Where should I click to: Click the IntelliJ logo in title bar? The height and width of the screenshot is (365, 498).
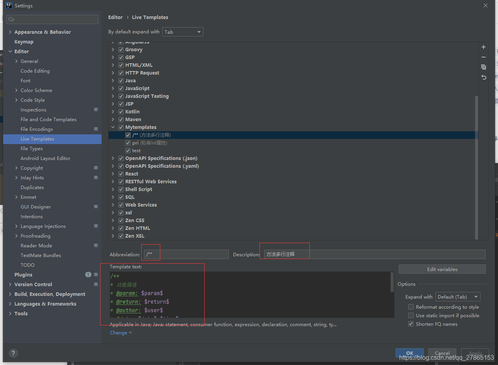pos(9,5)
